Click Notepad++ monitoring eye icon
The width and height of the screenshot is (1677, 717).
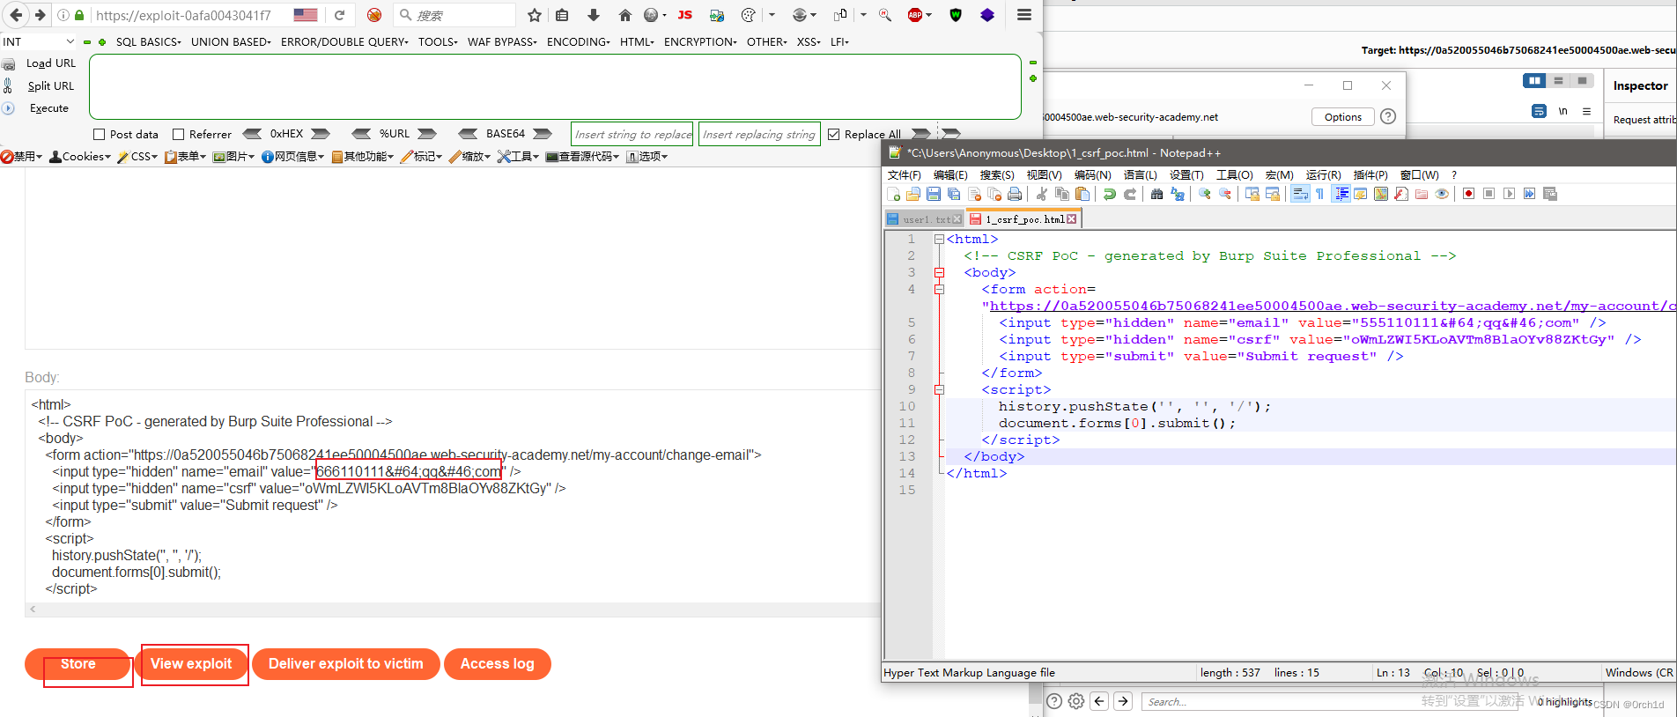(x=1442, y=194)
